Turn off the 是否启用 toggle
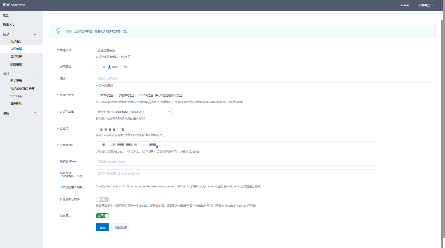Viewport: 445px width, 248px height. tap(102, 216)
